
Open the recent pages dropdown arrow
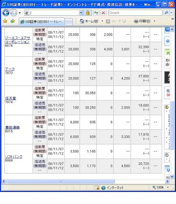coord(20,13)
